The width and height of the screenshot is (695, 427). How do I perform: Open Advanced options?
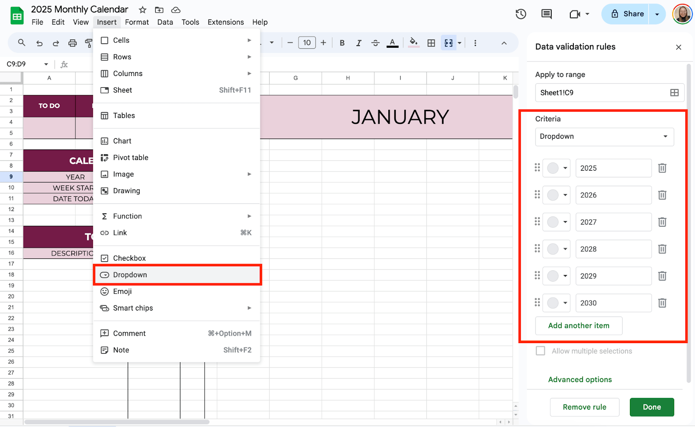(x=580, y=379)
